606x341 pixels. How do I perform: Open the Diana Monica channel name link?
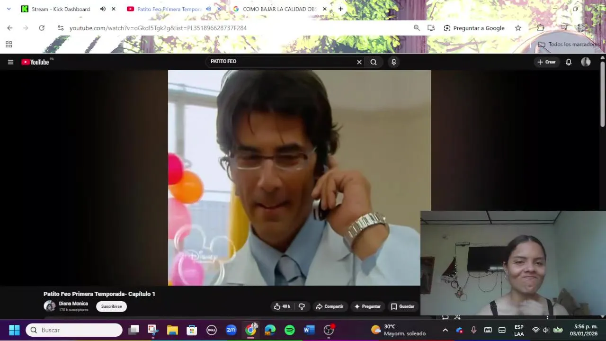tap(73, 304)
